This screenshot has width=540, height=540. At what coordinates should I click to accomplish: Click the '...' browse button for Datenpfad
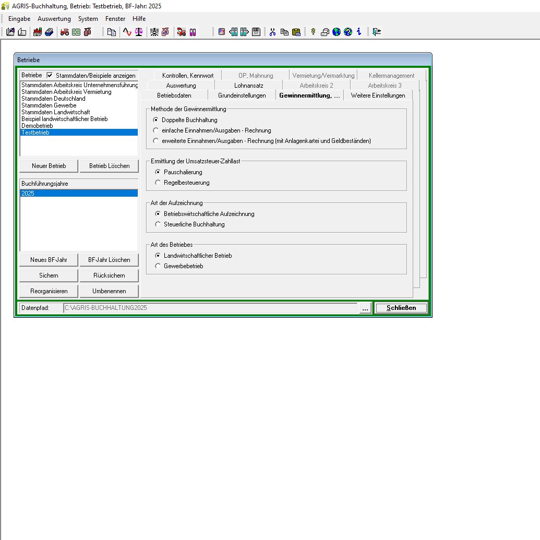[x=365, y=308]
